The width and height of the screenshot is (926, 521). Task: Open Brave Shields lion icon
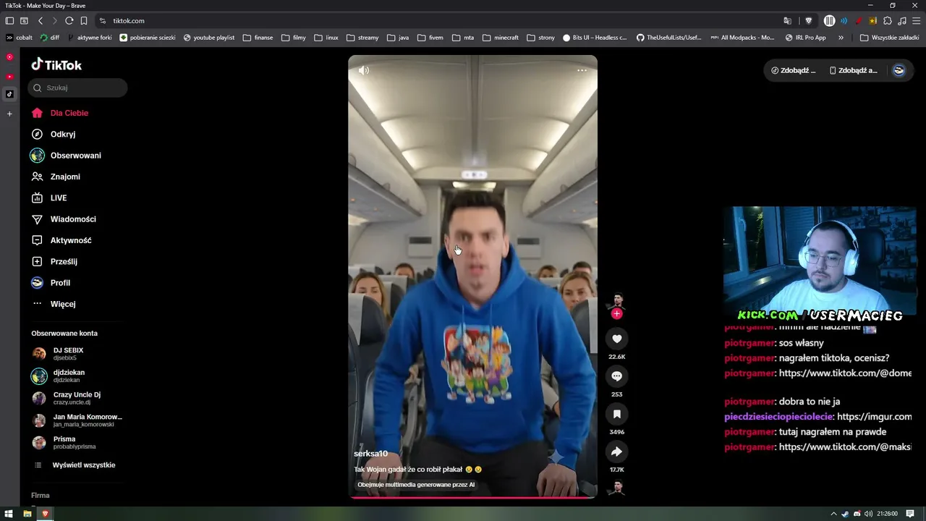(x=809, y=21)
